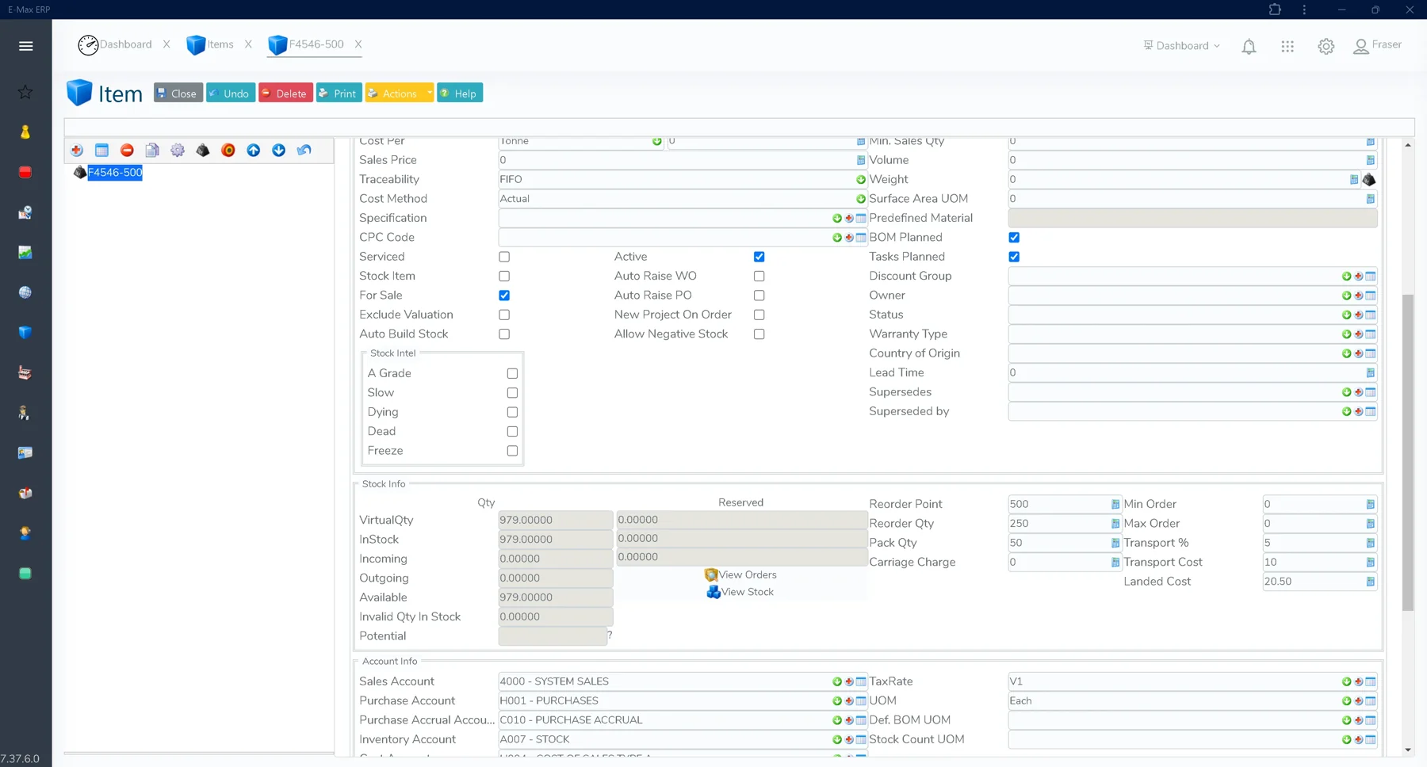Open UOM Each lookup green arrow

(1346, 701)
